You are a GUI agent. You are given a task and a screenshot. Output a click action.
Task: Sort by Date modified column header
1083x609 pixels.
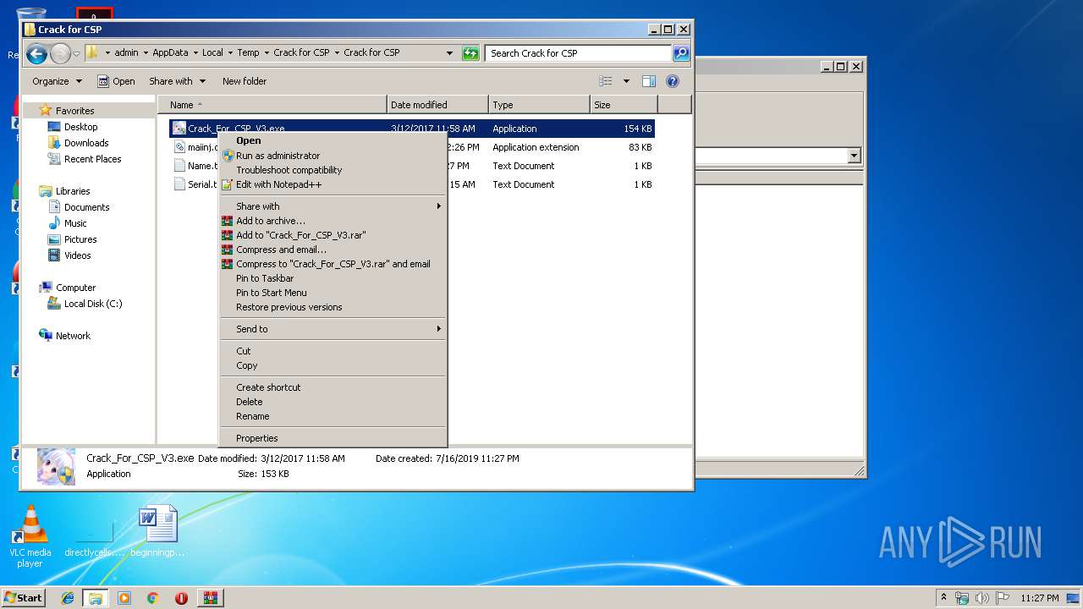(437, 105)
